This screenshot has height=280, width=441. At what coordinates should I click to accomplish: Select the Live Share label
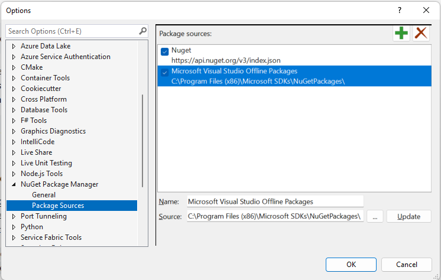point(36,152)
